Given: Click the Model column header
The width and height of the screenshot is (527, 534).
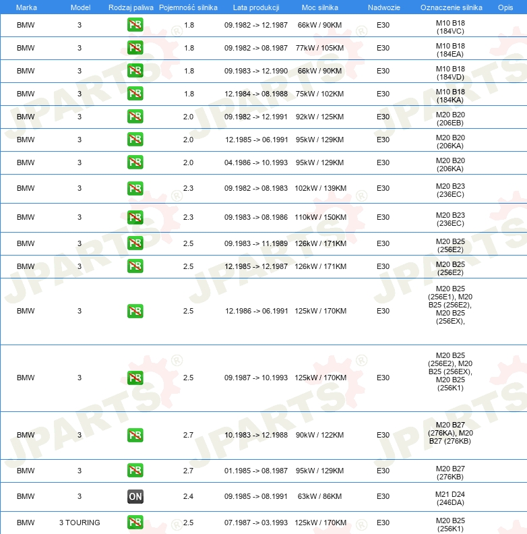Looking at the screenshot, I should coord(80,7).
